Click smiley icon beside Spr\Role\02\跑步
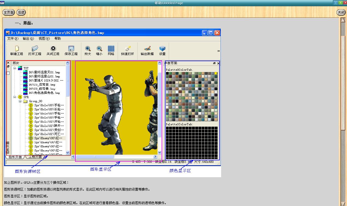Screen dimensions: 347x206 31,126
